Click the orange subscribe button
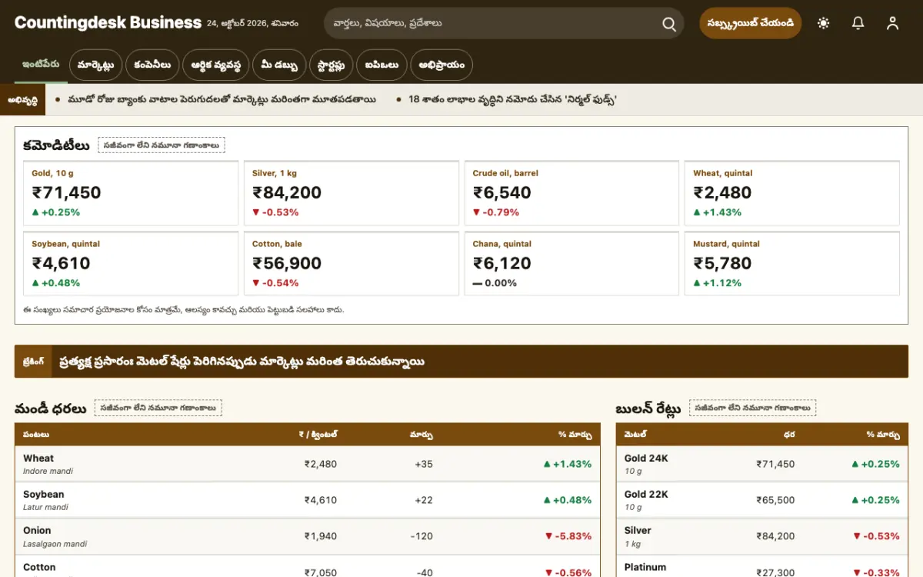This screenshot has height=577, width=923. point(751,23)
